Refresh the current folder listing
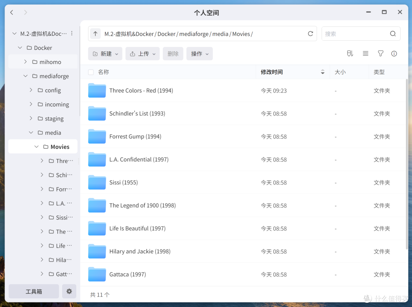The image size is (412, 307). tap(310, 34)
